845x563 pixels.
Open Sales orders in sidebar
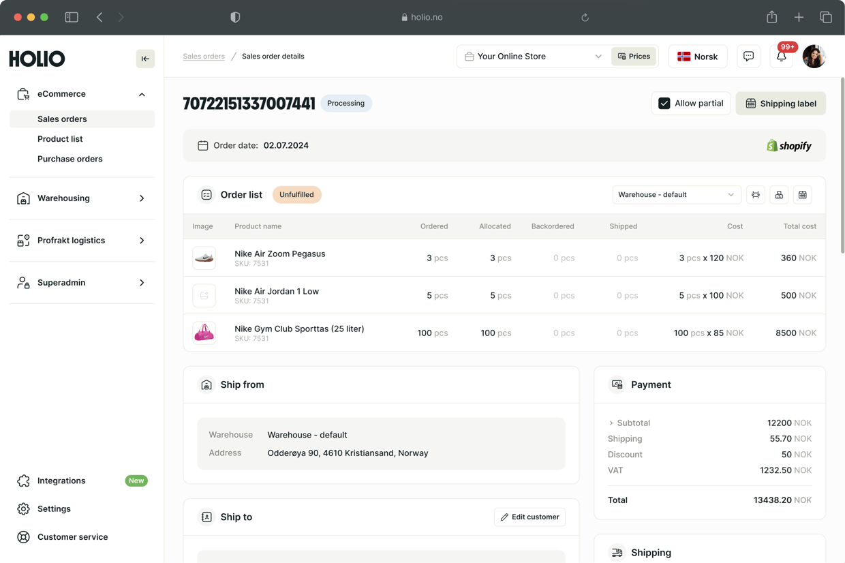click(x=82, y=119)
